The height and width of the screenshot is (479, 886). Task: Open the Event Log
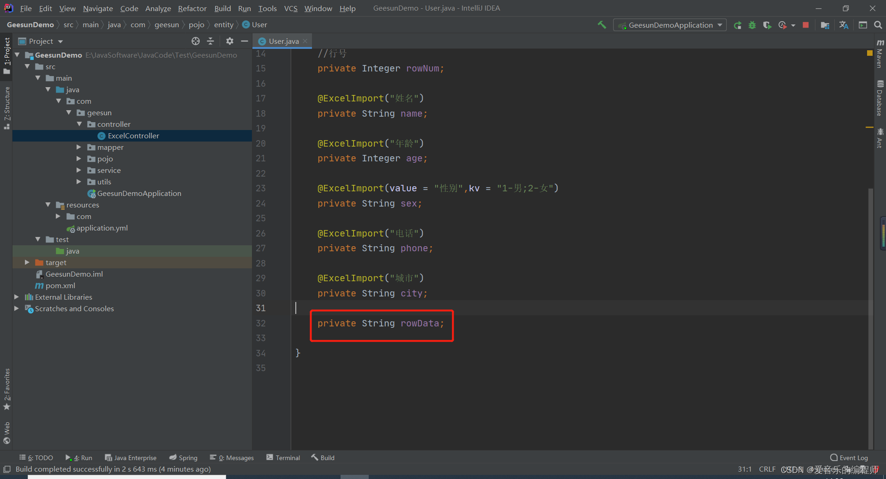click(x=849, y=458)
